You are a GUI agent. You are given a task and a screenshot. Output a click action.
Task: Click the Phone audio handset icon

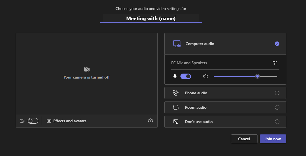(x=176, y=93)
